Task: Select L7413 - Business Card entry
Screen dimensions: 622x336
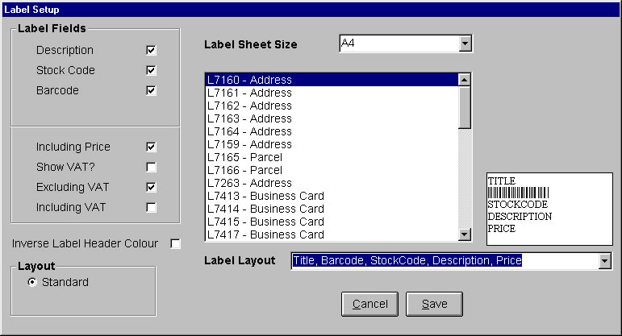Action: [332, 196]
